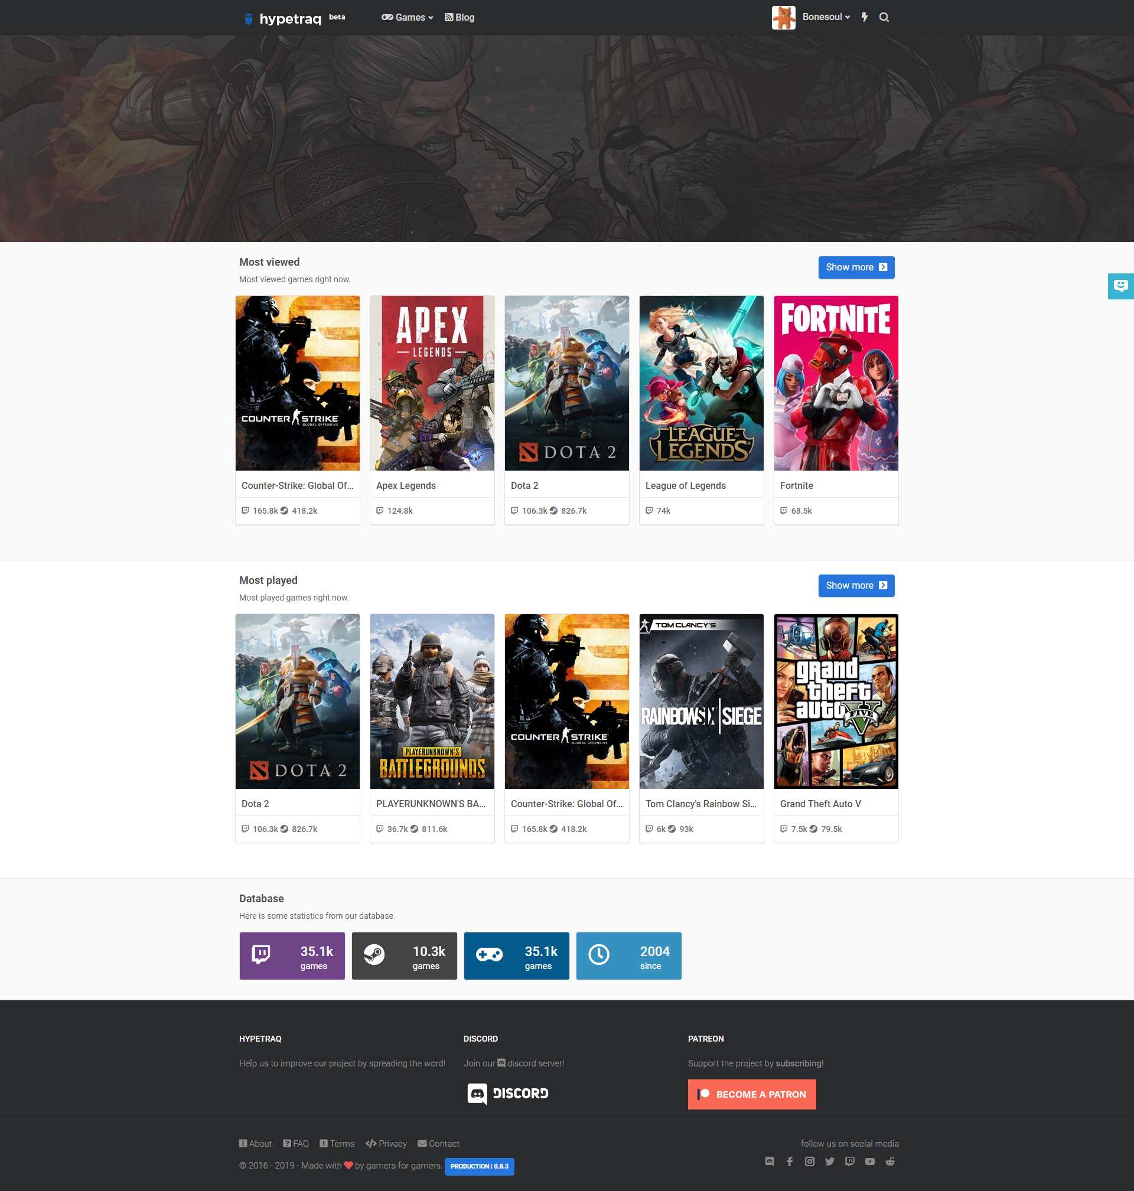Click the lightning bolt icon near profile

865,17
